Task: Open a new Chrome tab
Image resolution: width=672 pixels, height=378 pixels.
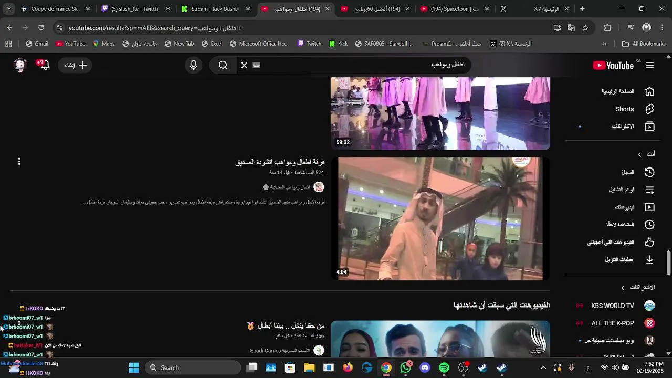Action: [x=582, y=9]
